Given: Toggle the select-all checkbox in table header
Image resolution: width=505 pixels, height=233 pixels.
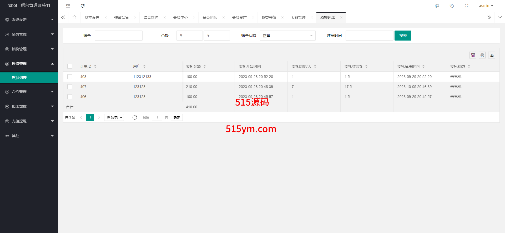Looking at the screenshot, I should (x=70, y=66).
